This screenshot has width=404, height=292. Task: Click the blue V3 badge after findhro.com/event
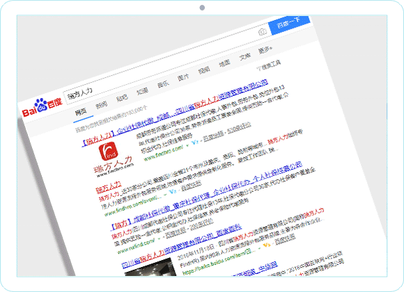(x=173, y=191)
